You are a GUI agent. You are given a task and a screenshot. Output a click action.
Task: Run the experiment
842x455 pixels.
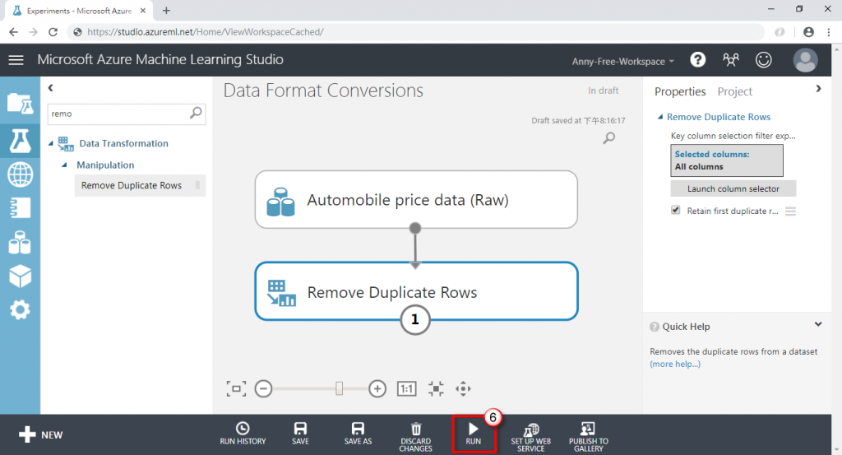[473, 434]
